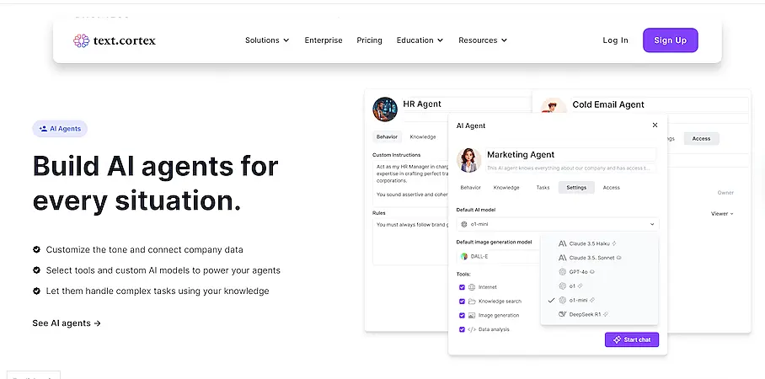Click the DALL-E colorful model icon
765x379 pixels.
[464, 256]
